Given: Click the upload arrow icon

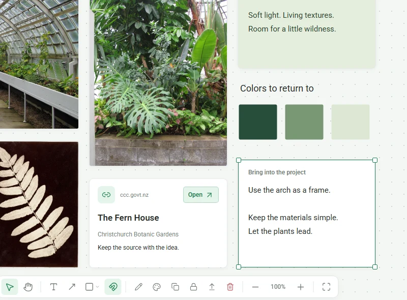Looking at the screenshot, I should (212, 287).
